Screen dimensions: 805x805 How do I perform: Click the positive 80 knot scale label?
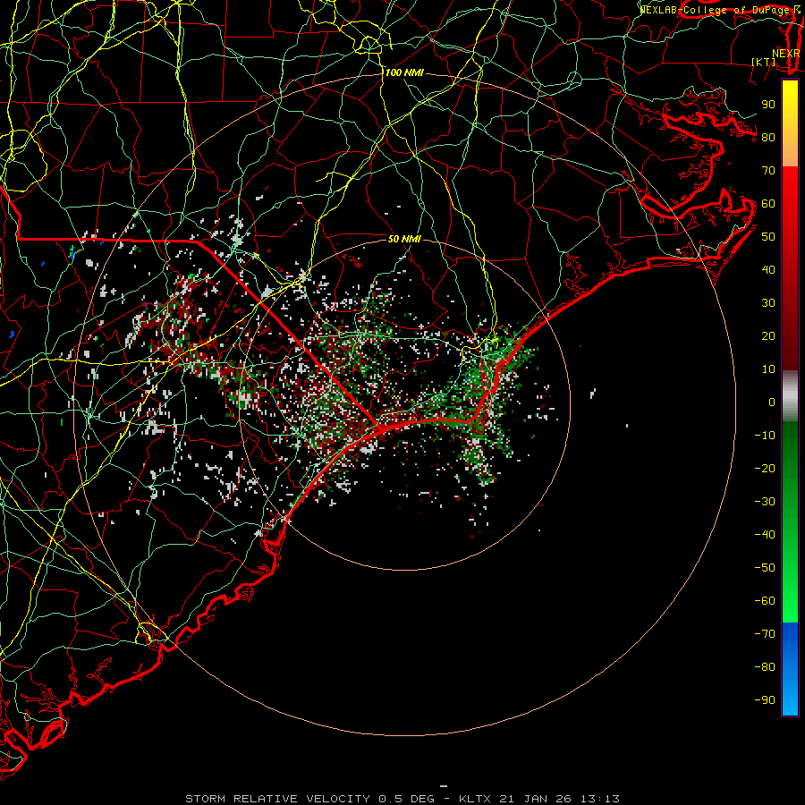click(x=768, y=138)
